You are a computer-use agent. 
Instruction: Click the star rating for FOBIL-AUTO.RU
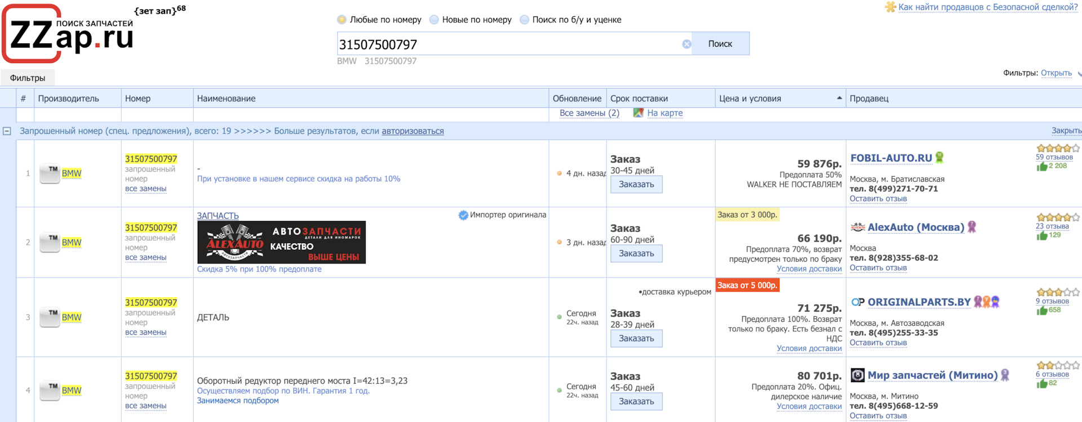[1058, 149]
